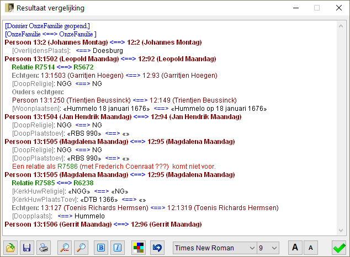Click the KerkHuwReligie NGG line
350x257 pixels.
coord(70,191)
